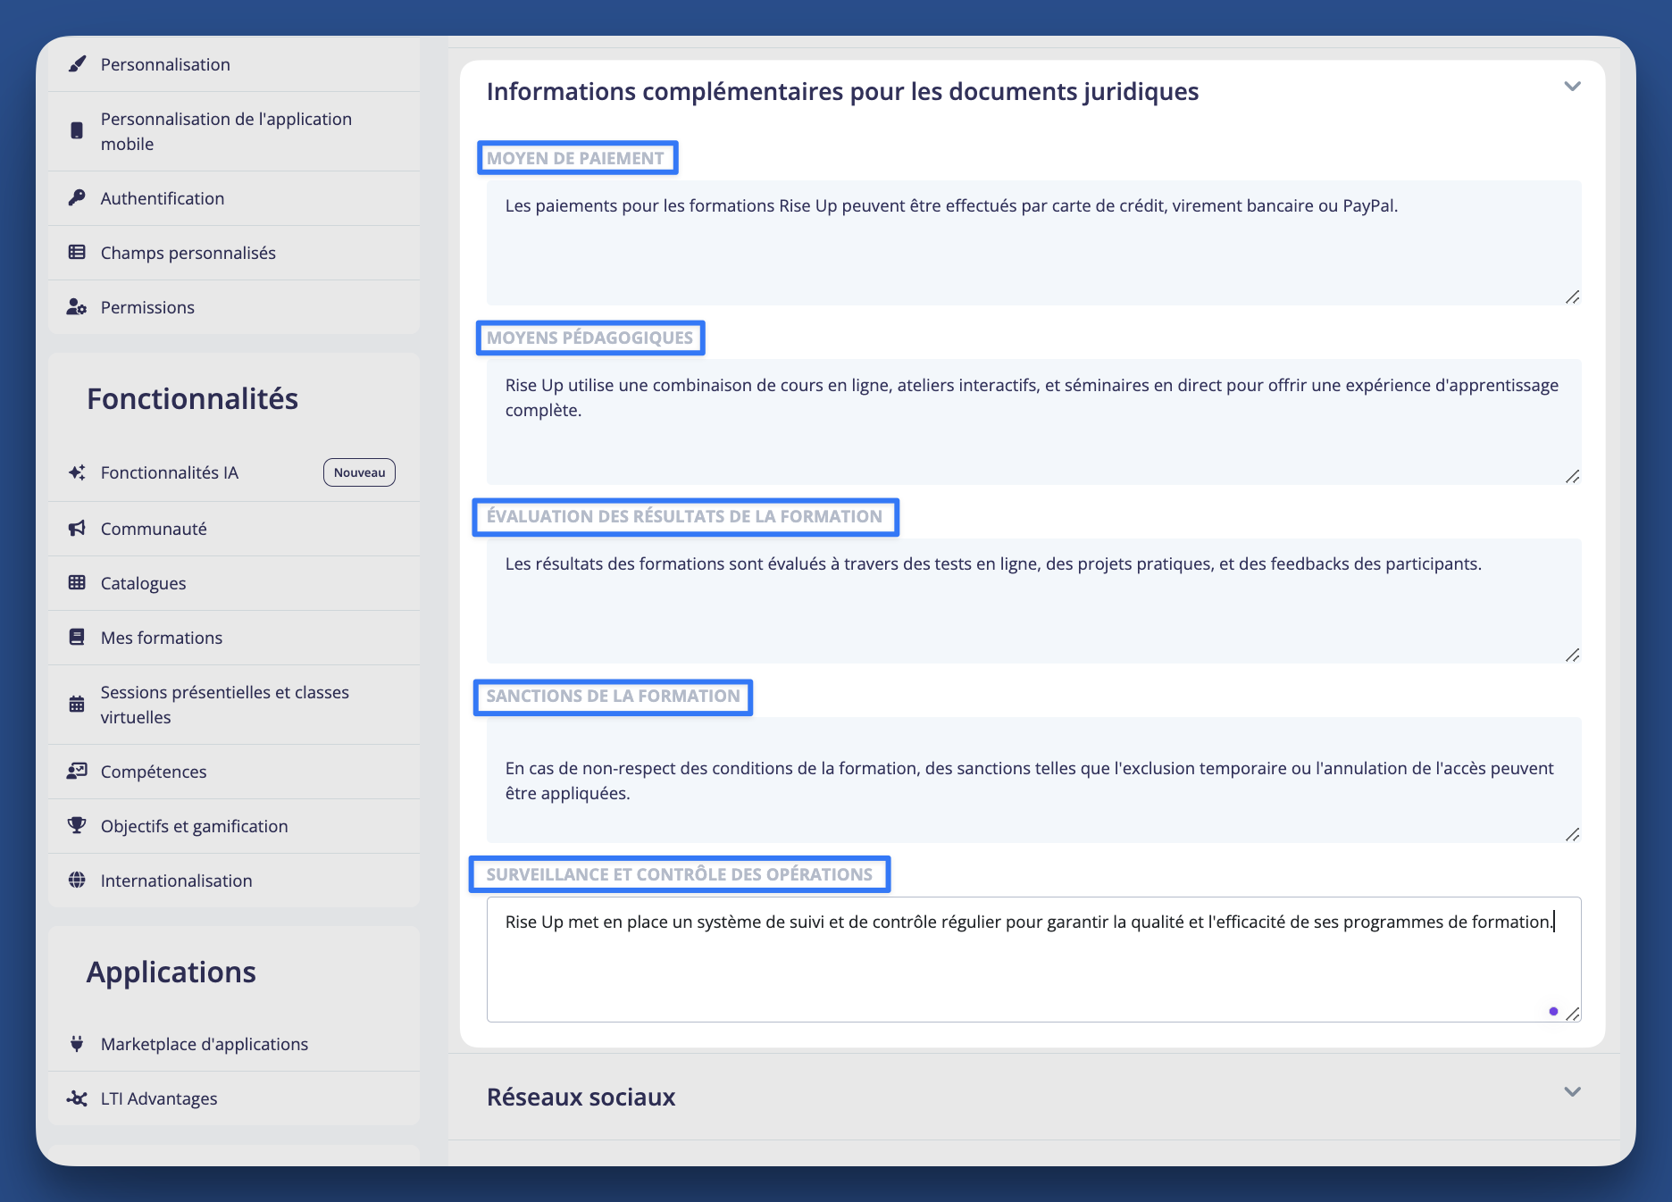This screenshot has height=1202, width=1672.
Task: Click the purple dot in Surveillance field
Action: pyautogui.click(x=1553, y=1011)
